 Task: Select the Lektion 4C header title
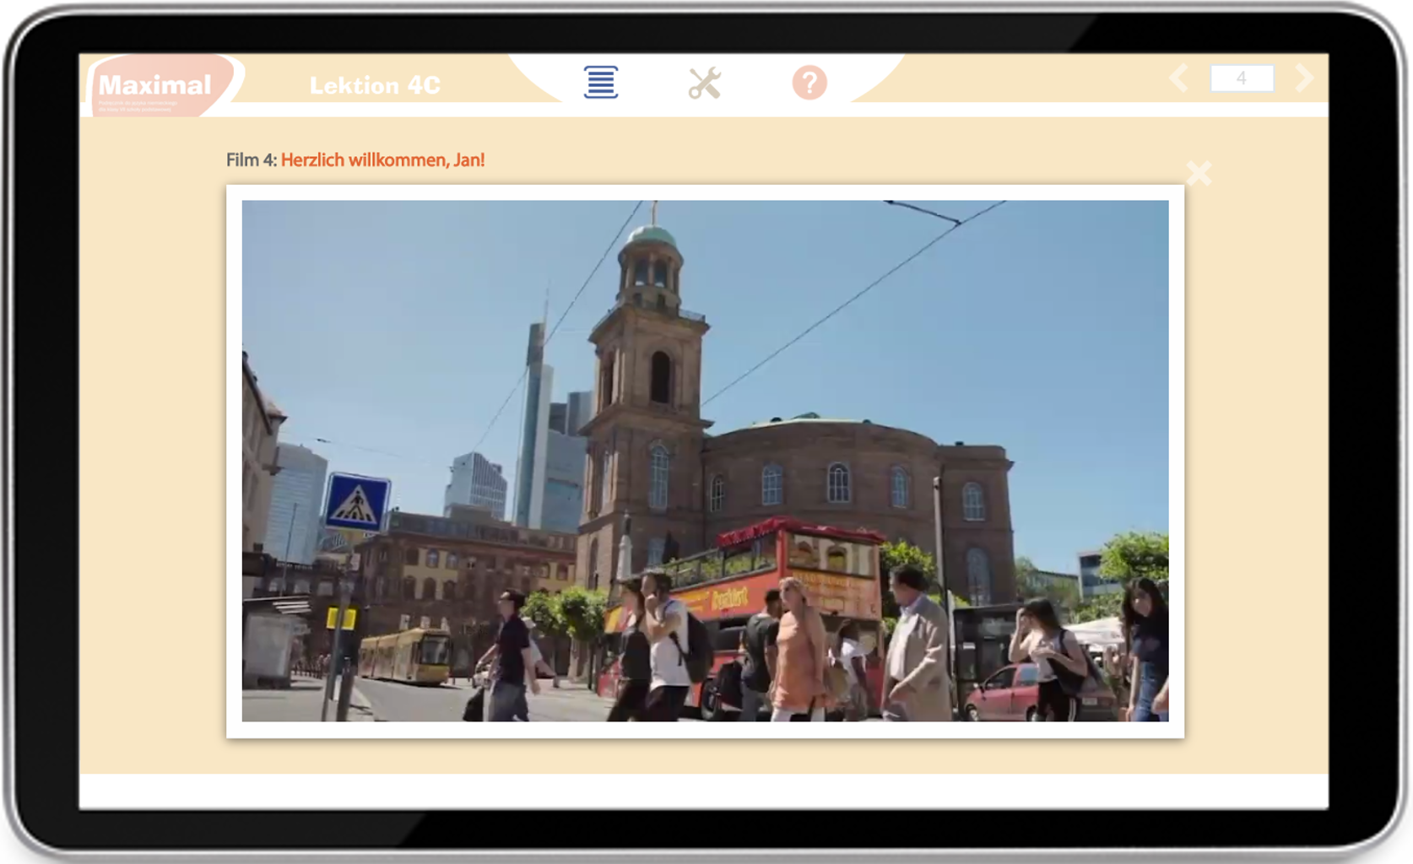coord(375,85)
